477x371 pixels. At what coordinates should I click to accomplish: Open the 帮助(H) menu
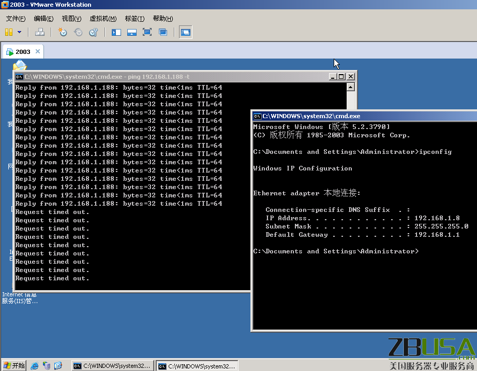pos(163,19)
